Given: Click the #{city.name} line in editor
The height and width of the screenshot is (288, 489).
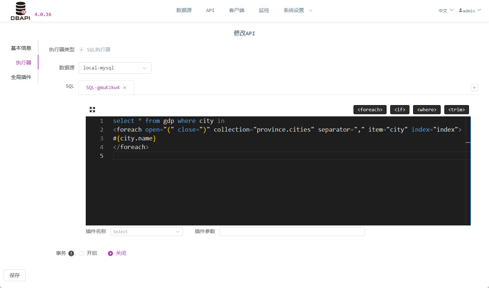Looking at the screenshot, I should coord(134,138).
